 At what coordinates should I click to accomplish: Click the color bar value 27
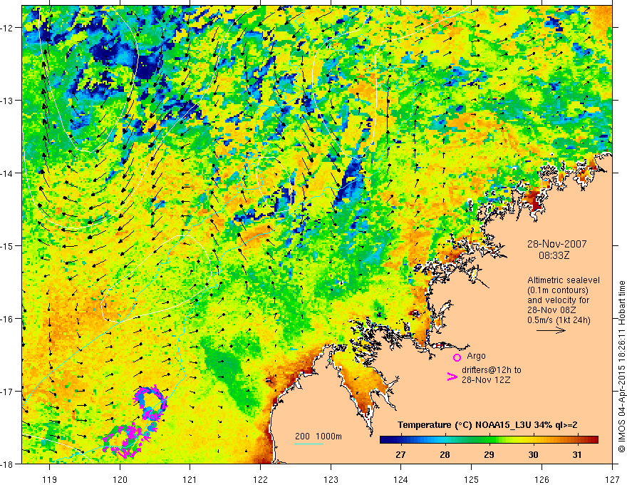(400, 454)
